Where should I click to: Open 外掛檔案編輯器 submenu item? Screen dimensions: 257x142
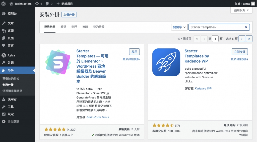[x=12, y=91]
